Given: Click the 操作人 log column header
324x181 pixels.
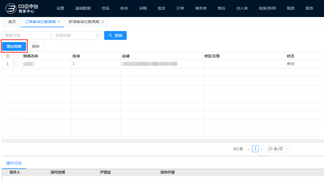Looking at the screenshot, I should pyautogui.click(x=15, y=172).
